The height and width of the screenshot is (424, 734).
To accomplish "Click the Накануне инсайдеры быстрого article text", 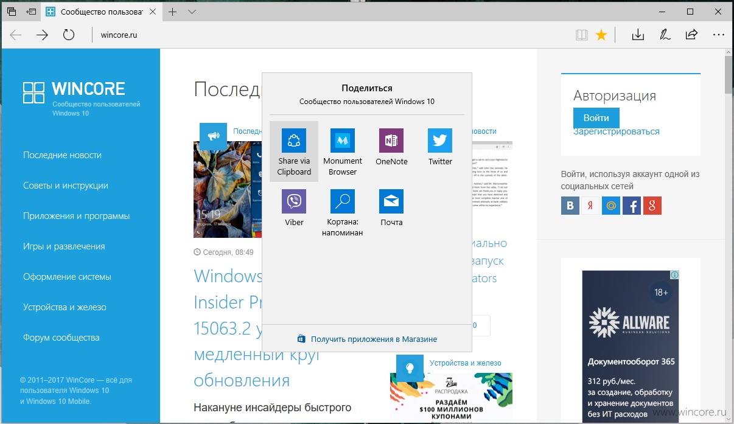I will point(272,407).
